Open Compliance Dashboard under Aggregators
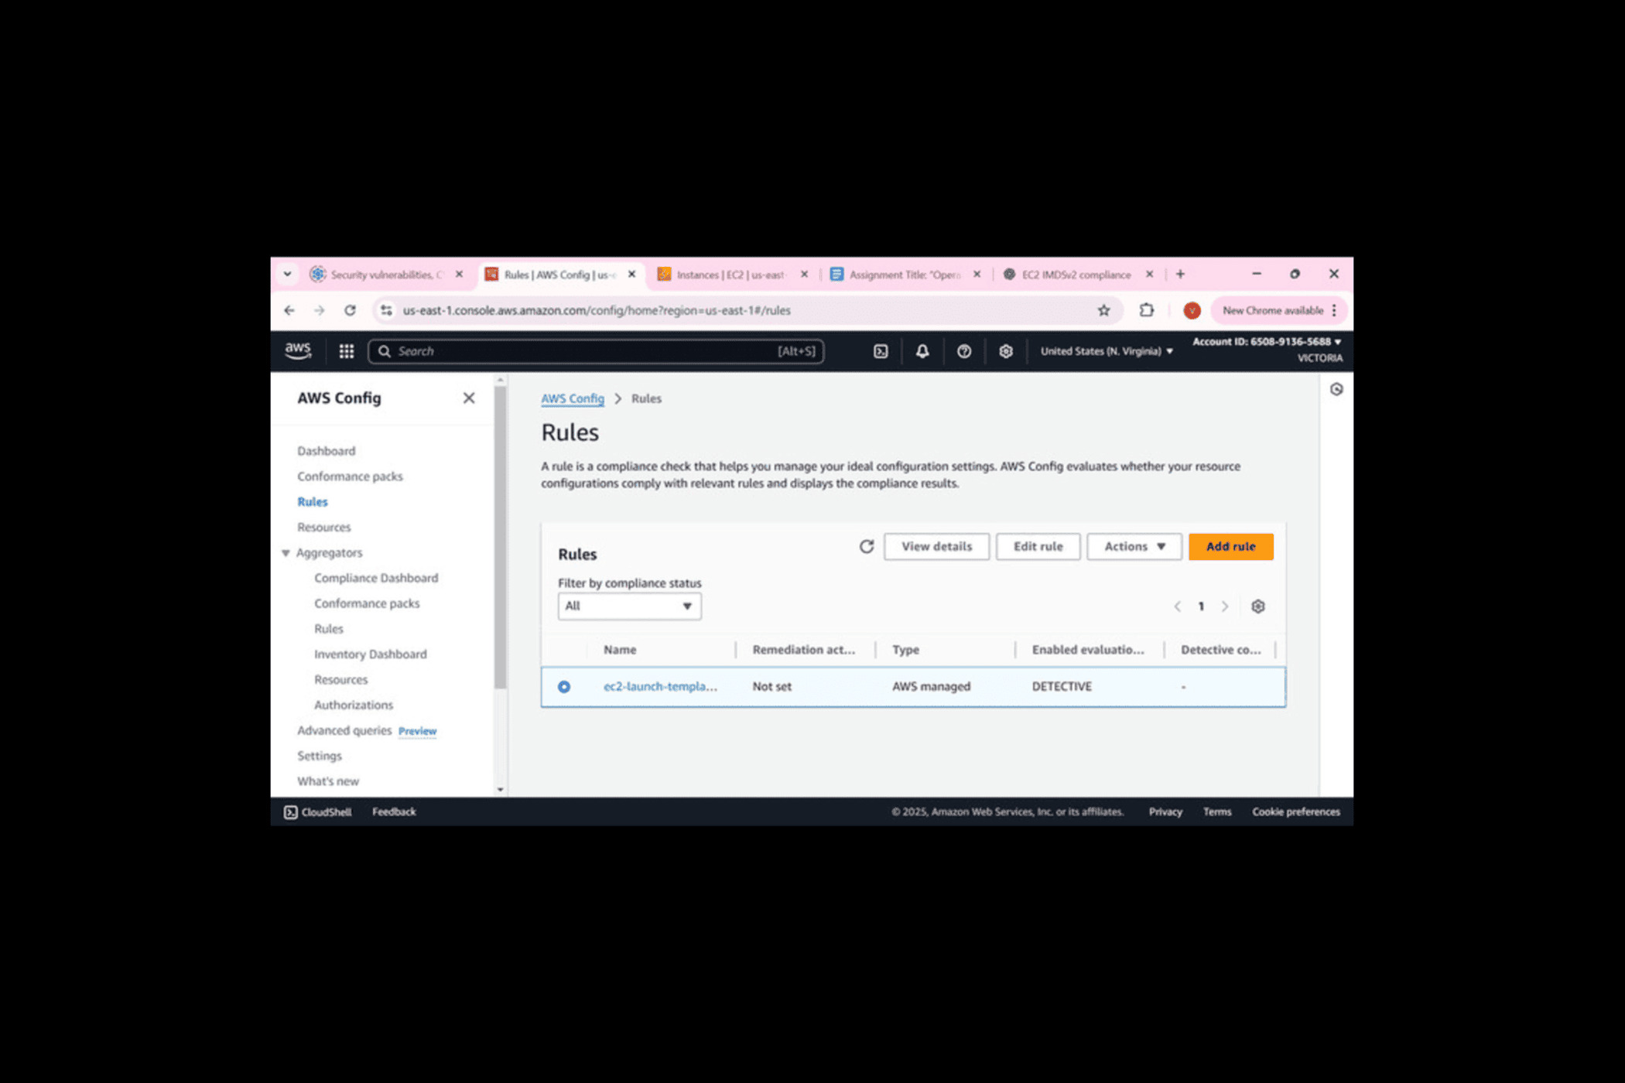This screenshot has height=1083, width=1625. 376,578
